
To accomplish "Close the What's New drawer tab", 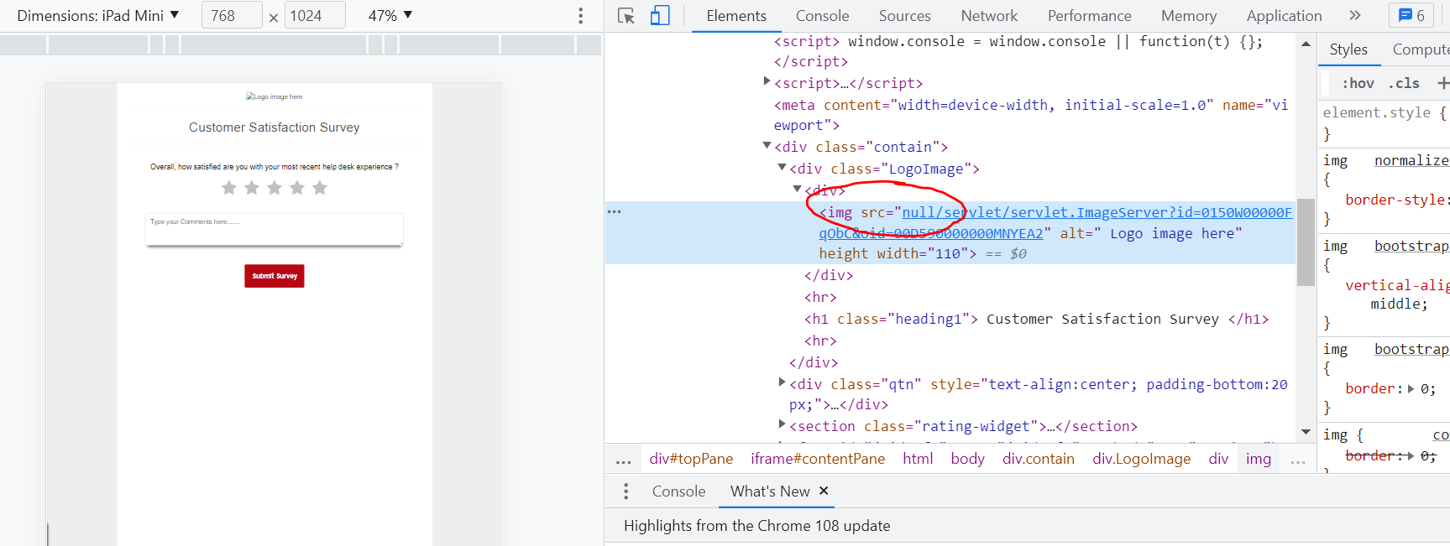I will coord(824,491).
